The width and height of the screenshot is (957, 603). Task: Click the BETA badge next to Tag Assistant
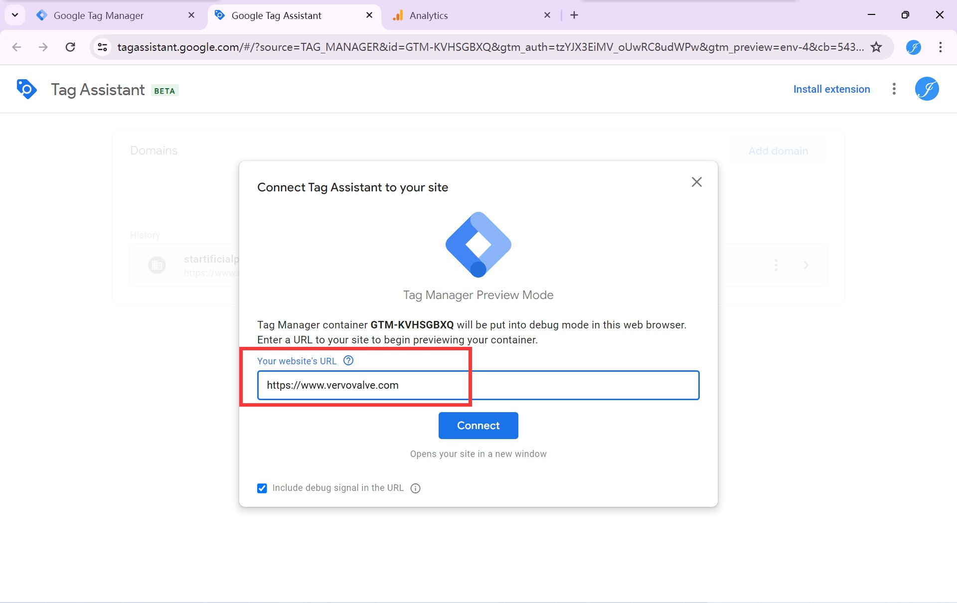pos(164,91)
